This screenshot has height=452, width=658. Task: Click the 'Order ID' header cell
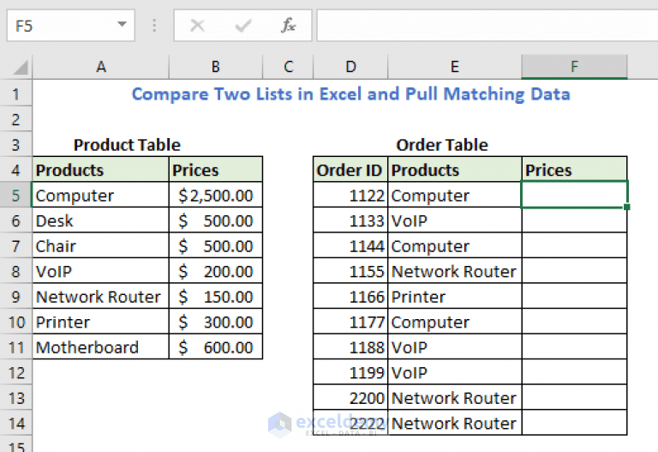(x=350, y=170)
